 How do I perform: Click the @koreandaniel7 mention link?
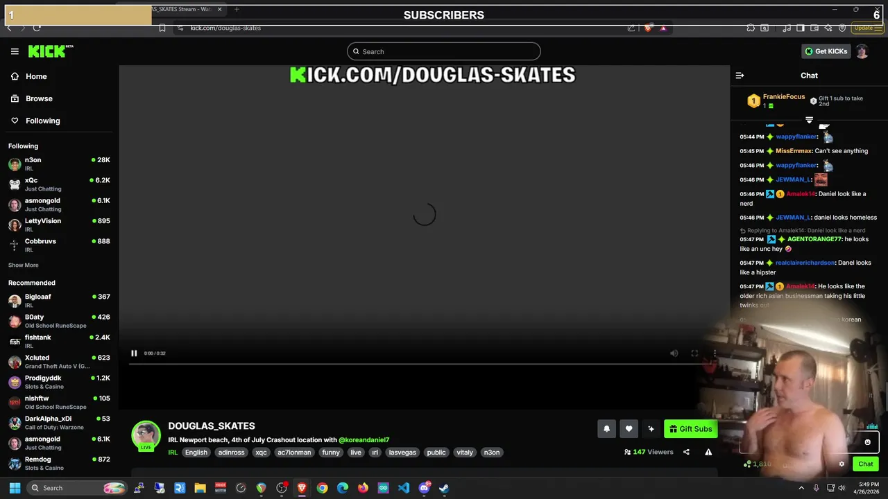point(364,440)
